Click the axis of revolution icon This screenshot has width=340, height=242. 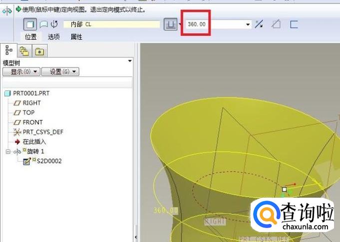tap(54, 24)
